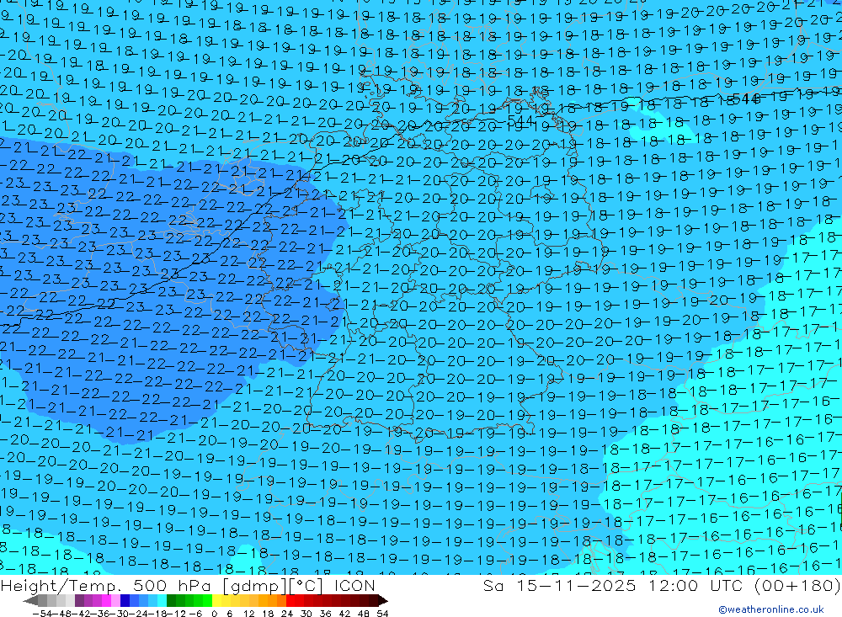Viewport: 842px width, 617px height.
Task: Click the dark right arrow end of the color scale
Action: coord(383,600)
